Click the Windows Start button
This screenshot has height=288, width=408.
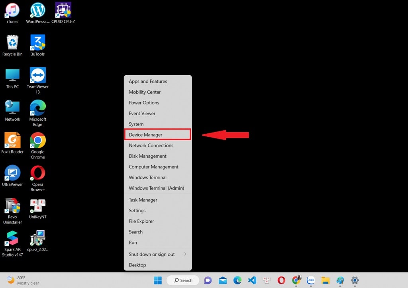click(x=158, y=280)
